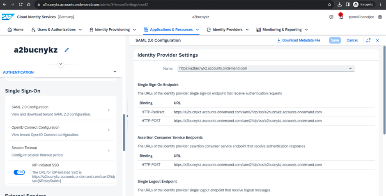
Task: Open the notifications bell icon
Action: (x=341, y=17)
